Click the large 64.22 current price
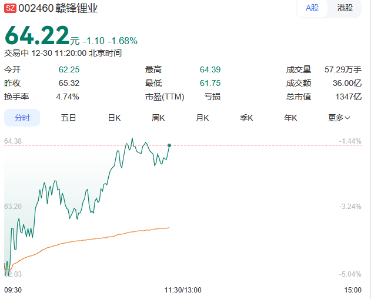 [37, 36]
